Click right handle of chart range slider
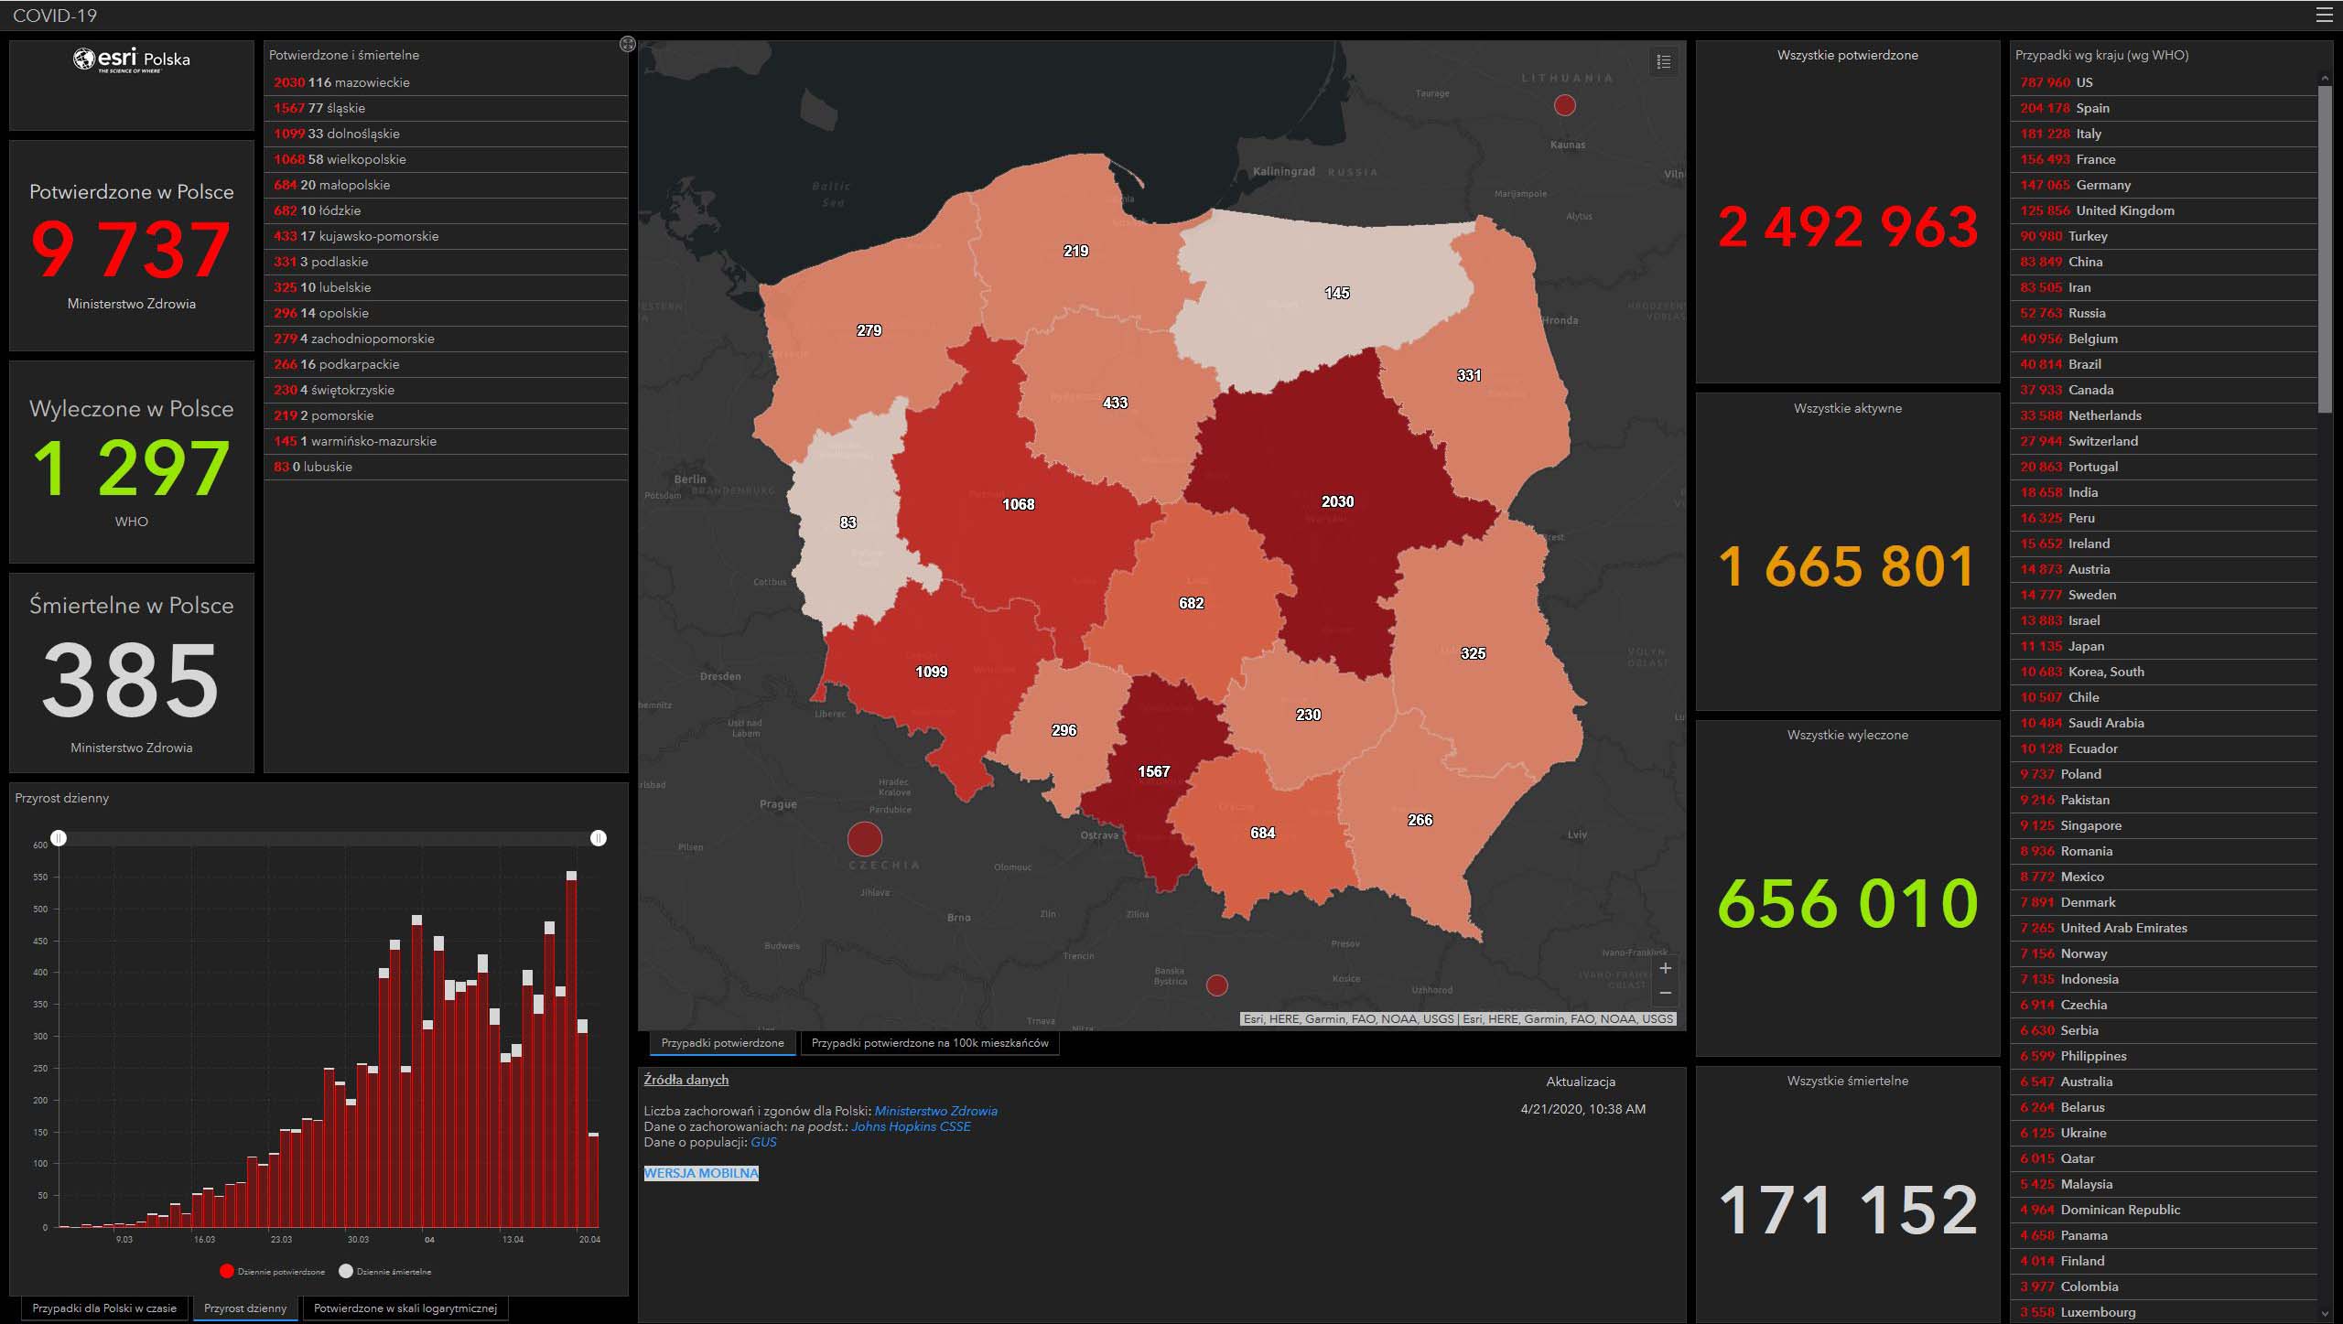Image resolution: width=2343 pixels, height=1324 pixels. (599, 838)
